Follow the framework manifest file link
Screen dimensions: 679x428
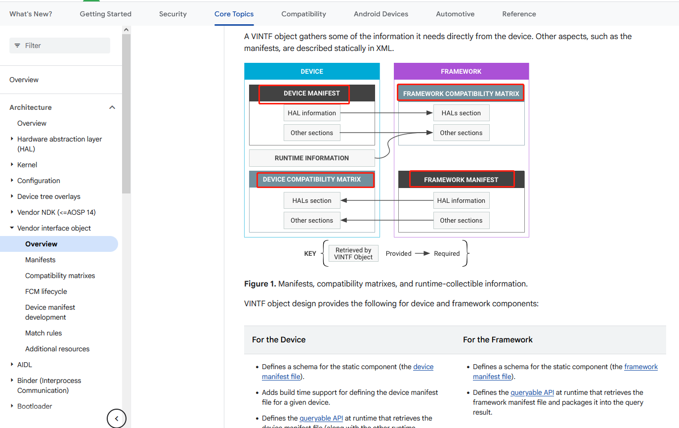click(x=641, y=367)
